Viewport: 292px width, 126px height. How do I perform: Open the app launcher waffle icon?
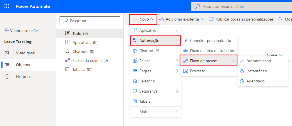(x=7, y=6)
